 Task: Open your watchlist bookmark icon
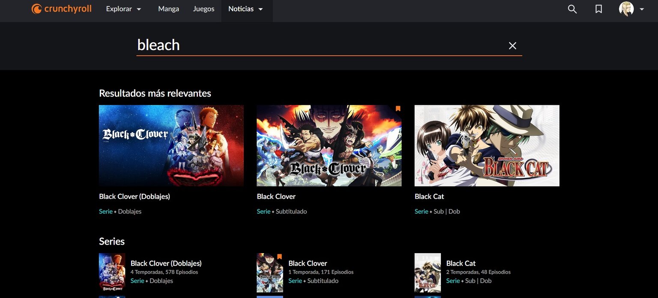[598, 9]
